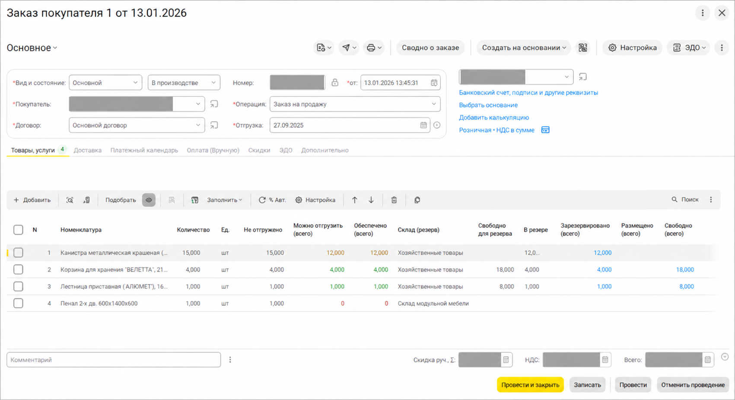Click the lock icon beside Номер field

coord(335,83)
